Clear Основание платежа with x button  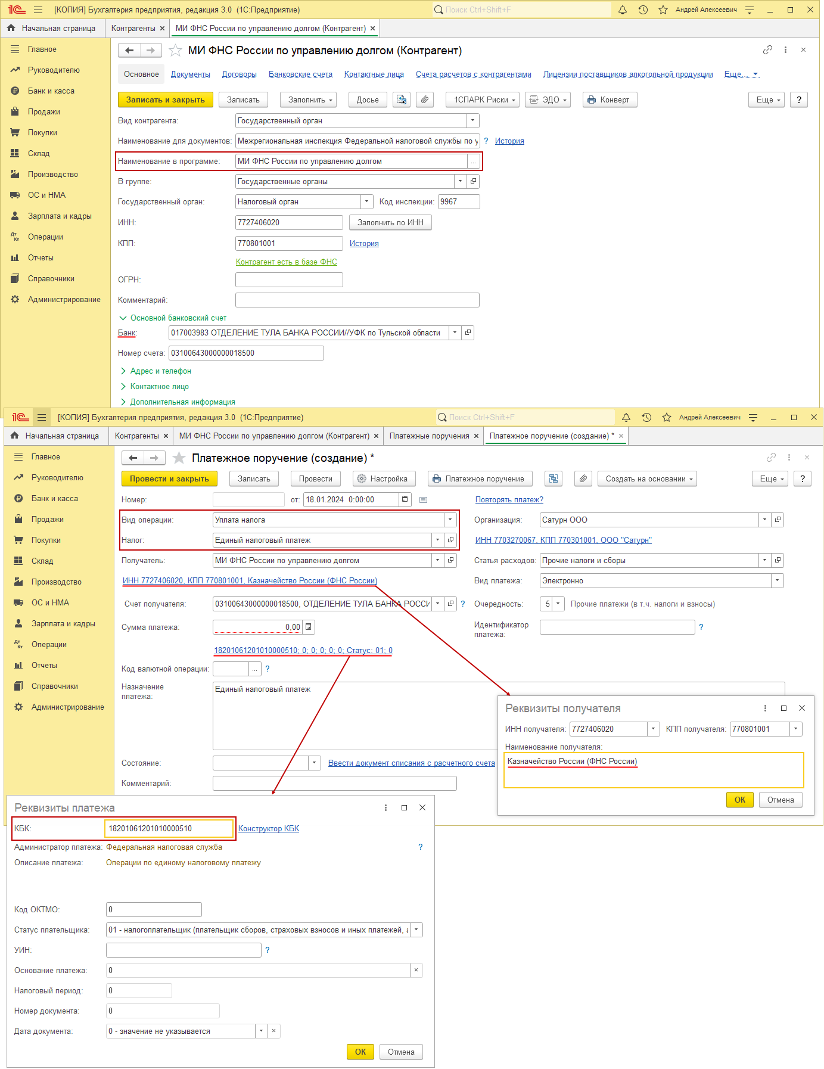click(416, 971)
